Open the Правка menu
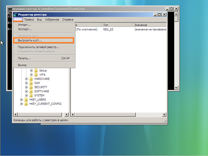The width and height of the screenshot is (208, 156). click(29, 19)
